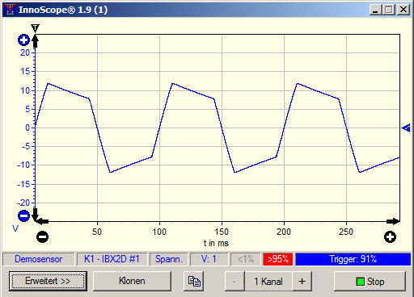
Task: Open the K1 - IBX2D #1 channel field
Action: click(112, 259)
